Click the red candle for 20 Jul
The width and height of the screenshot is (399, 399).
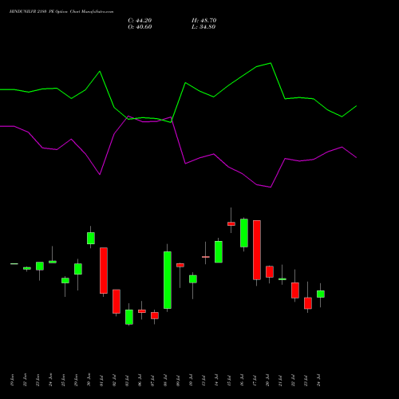270,272
